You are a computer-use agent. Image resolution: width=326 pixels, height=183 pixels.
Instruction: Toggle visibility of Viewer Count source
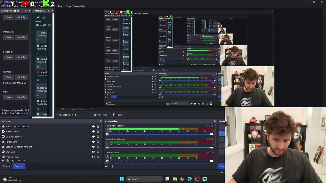tap(93, 131)
